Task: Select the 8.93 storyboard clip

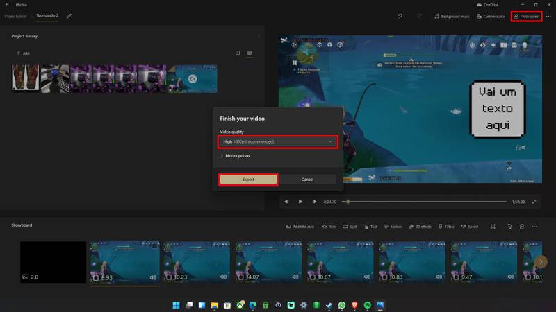Action: click(x=125, y=262)
